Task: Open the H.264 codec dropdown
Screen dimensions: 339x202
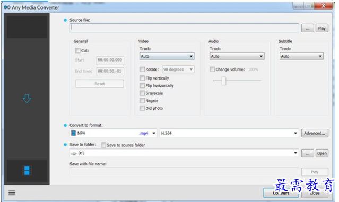Action: coord(229,133)
